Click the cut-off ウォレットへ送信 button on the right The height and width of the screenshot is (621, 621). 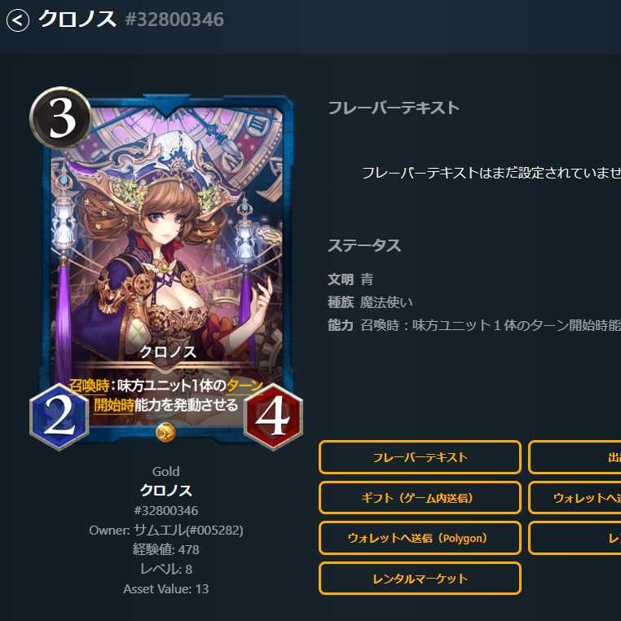[x=575, y=498]
